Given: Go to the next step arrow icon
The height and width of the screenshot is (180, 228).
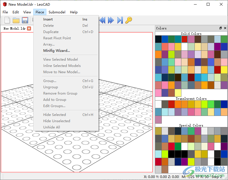Looking at the screenshot, I should click(x=111, y=20).
